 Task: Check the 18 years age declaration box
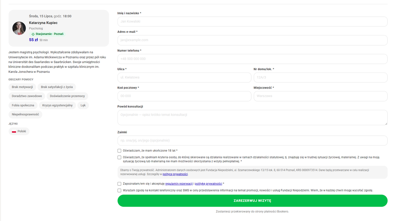[119, 151]
